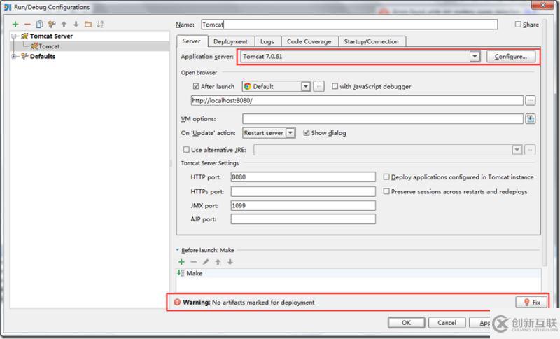This screenshot has width=560, height=339.
Task: Check Deploy applications configured in Tomcat instance
Action: [386, 177]
